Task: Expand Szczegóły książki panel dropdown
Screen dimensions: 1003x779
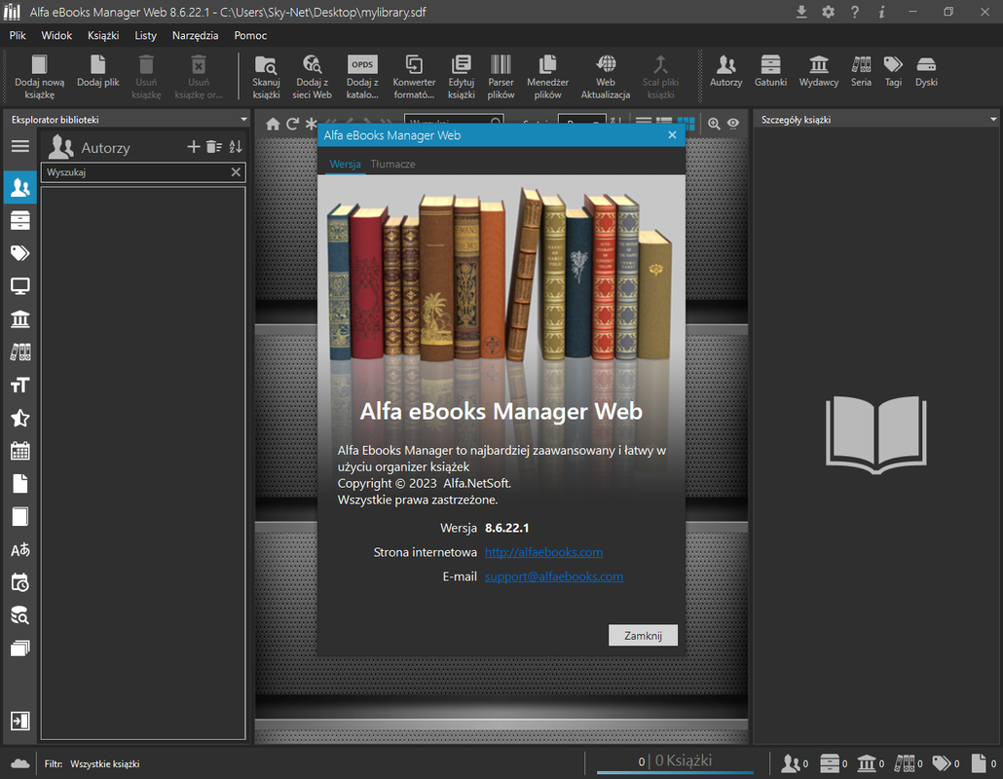Action: pyautogui.click(x=992, y=120)
